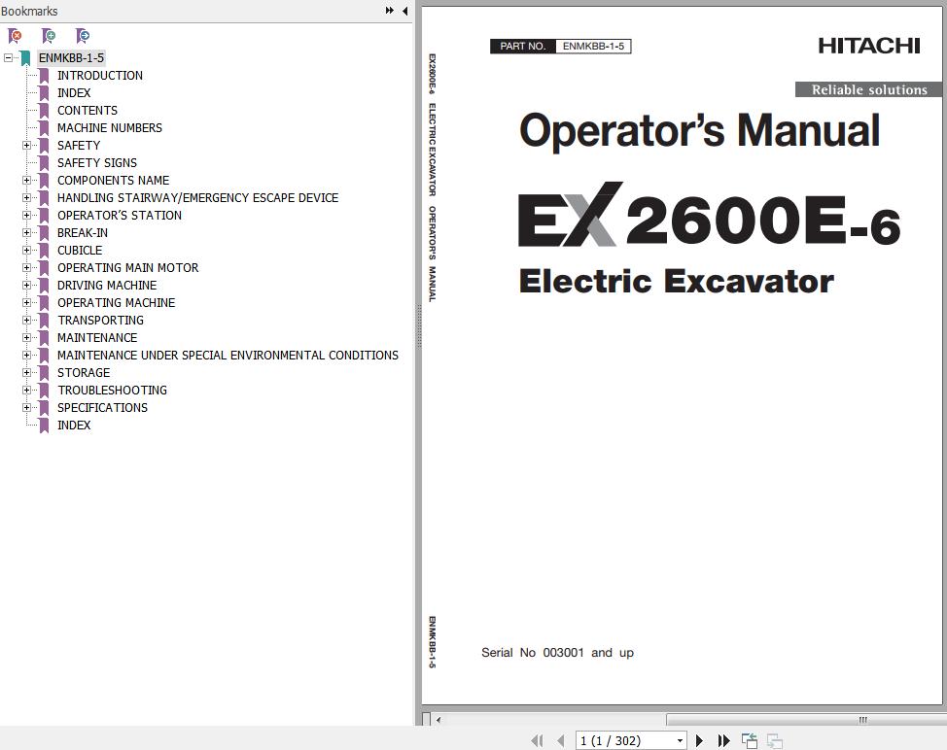Go to the first page button
The width and height of the screenshot is (947, 750).
click(537, 740)
